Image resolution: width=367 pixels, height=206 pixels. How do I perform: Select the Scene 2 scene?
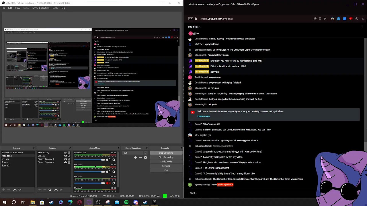point(18,166)
